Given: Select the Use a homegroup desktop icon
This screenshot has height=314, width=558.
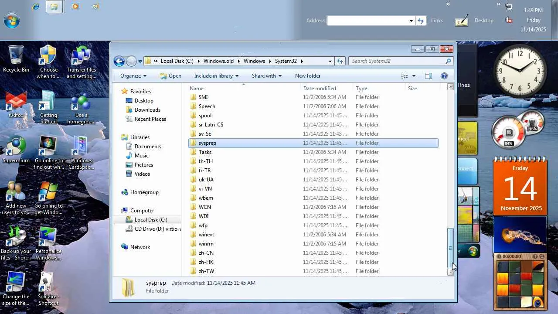Looking at the screenshot, I should (81, 108).
